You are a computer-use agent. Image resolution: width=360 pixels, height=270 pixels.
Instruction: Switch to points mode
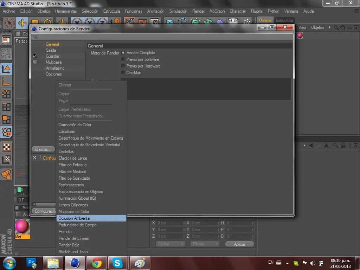coord(6,94)
